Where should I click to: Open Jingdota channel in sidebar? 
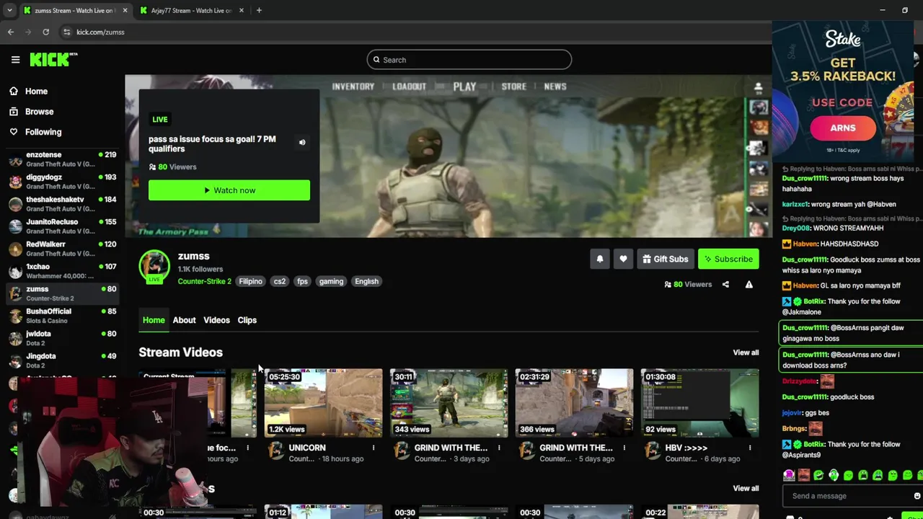click(x=62, y=360)
